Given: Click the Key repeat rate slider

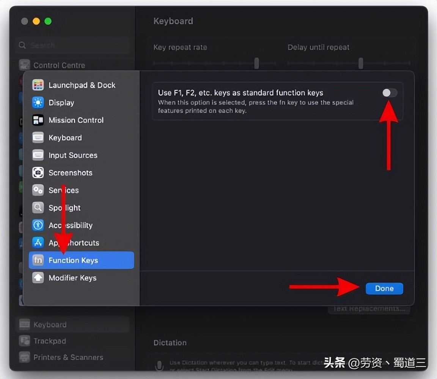Looking at the screenshot, I should pos(214,63).
